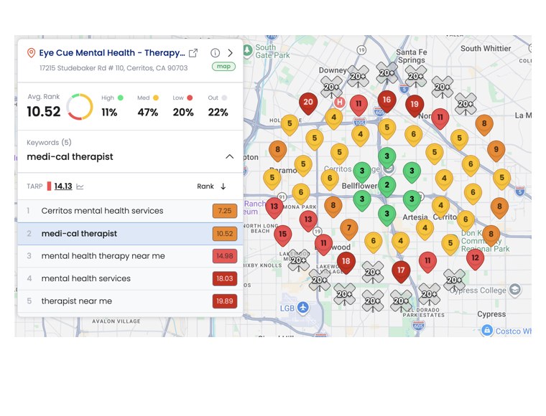Viewport: 546px width, 416px height.
Task: Collapse the medi-cal therapist keyword dropdown
Action: [229, 157]
